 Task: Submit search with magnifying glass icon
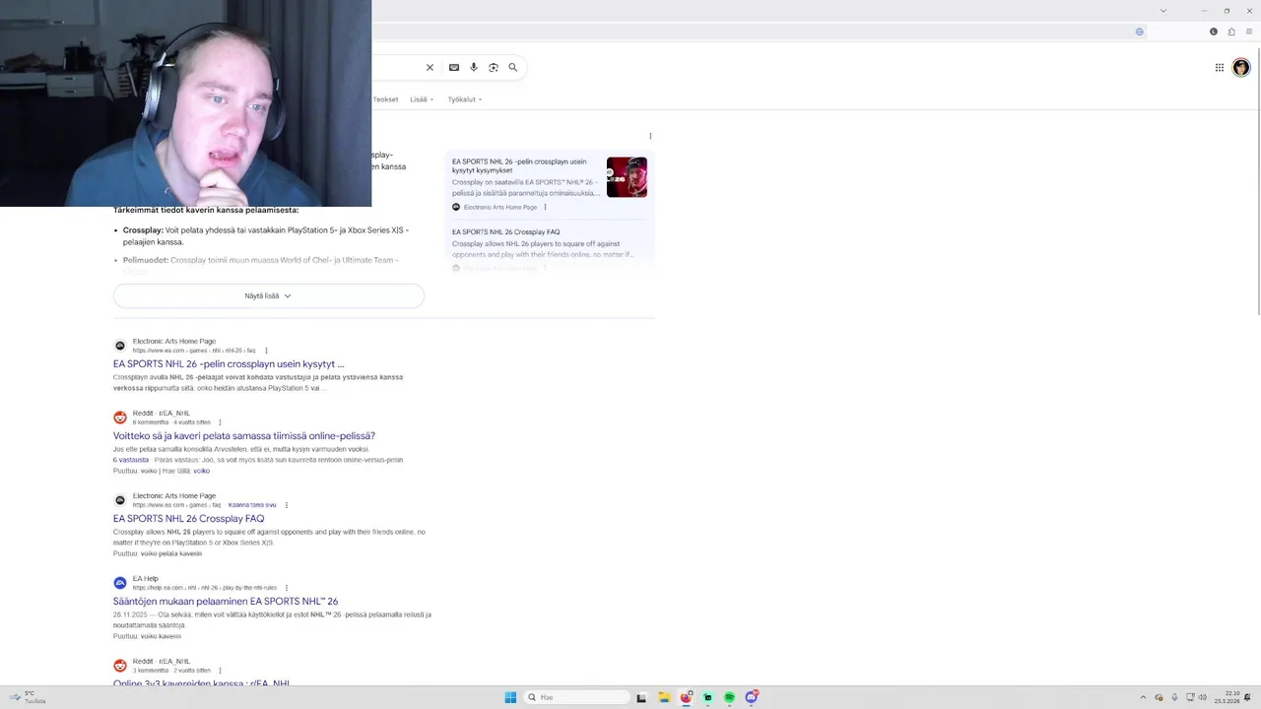tap(513, 67)
